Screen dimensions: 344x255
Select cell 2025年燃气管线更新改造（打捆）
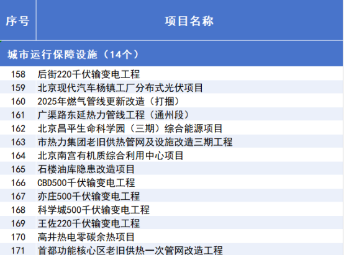pos(189,101)
